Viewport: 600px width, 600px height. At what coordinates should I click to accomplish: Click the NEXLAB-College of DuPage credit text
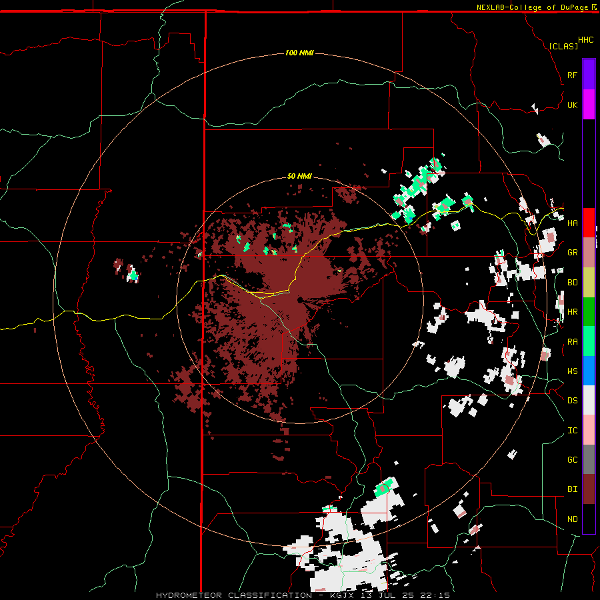532,7
